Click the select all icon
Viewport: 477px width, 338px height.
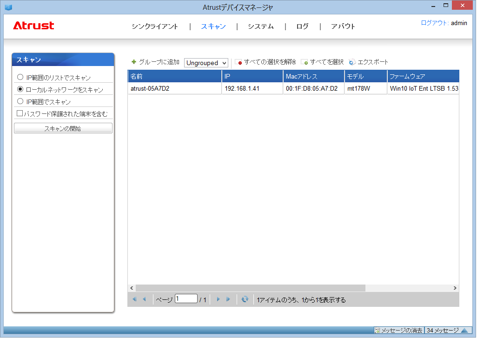click(305, 62)
